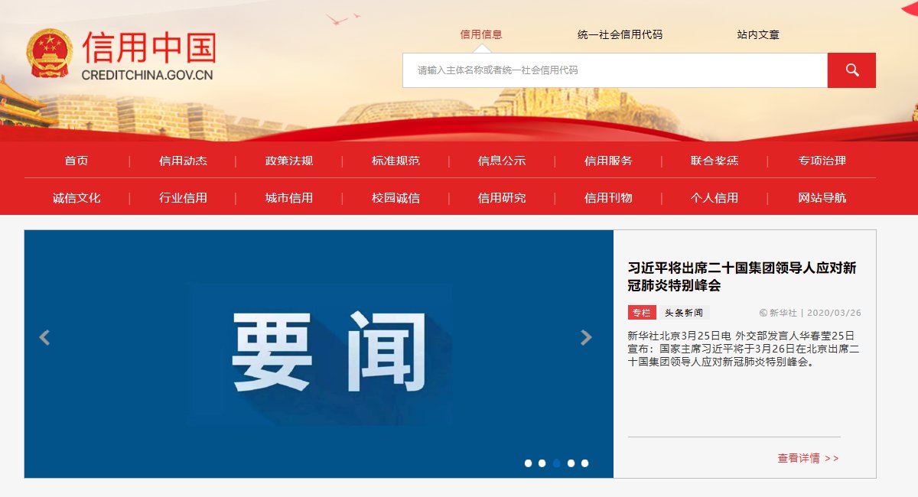
Task: Click 查看详情 link
Action: 808,458
